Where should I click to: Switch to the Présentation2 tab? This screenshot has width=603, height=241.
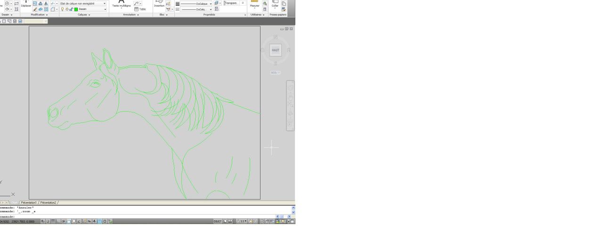[48, 202]
